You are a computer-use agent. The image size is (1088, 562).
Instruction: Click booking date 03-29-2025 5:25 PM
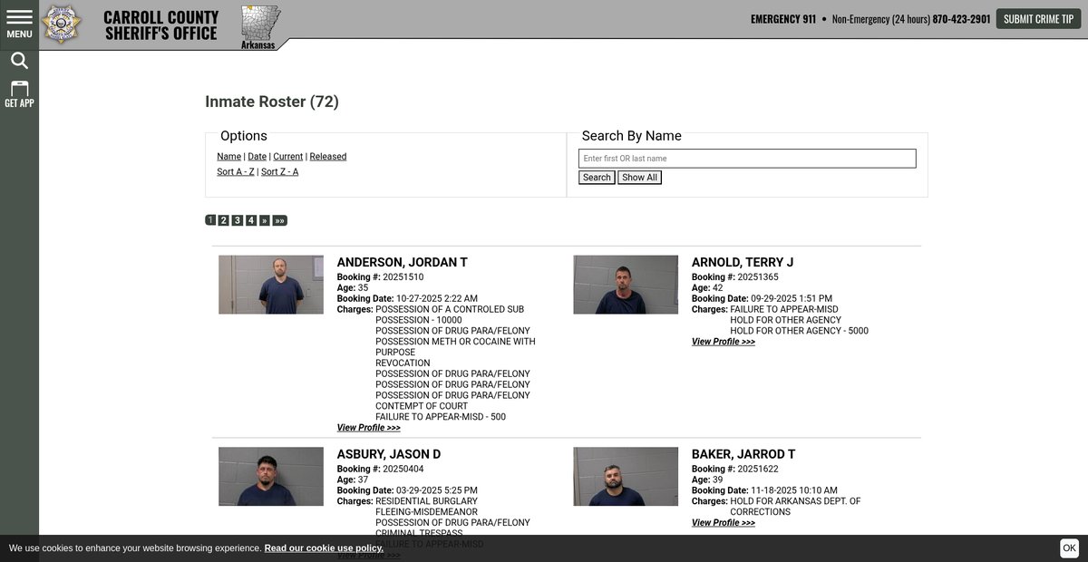(437, 491)
